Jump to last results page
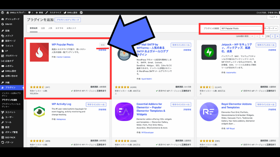The height and width of the screenshot is (157, 280). tap(277, 36)
